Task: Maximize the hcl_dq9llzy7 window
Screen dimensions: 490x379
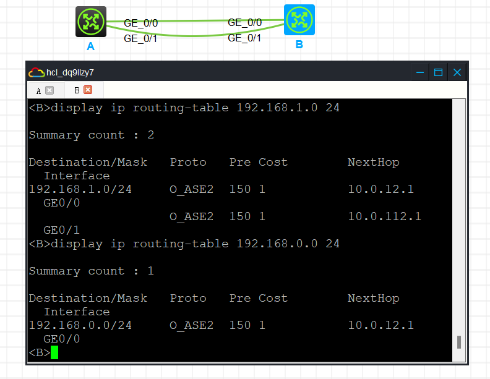Action: [x=438, y=72]
